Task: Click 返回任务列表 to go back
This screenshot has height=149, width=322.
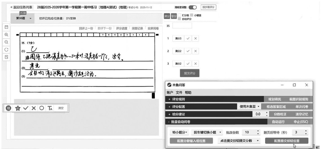Action: (21, 7)
